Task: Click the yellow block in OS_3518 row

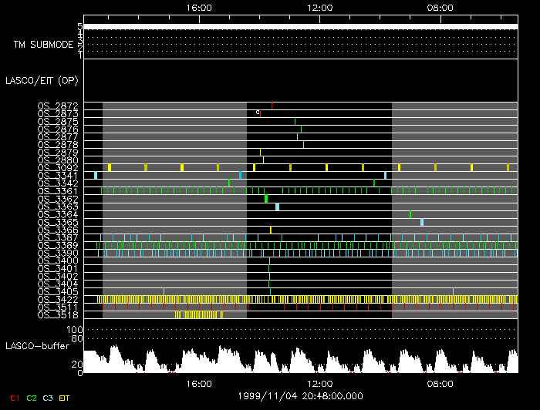Action: (x=198, y=314)
